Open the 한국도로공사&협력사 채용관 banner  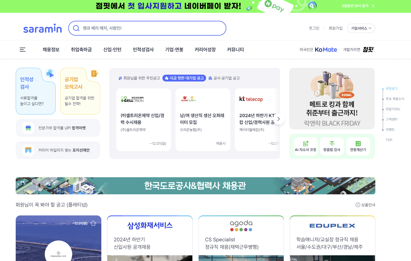click(x=195, y=186)
